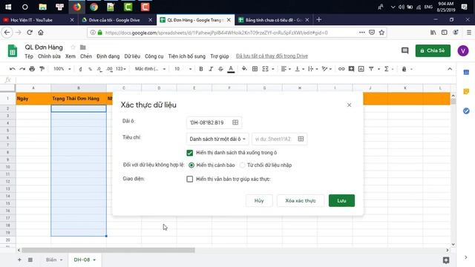
Task: Open the 100% zoom dropdown
Action: (x=62, y=69)
